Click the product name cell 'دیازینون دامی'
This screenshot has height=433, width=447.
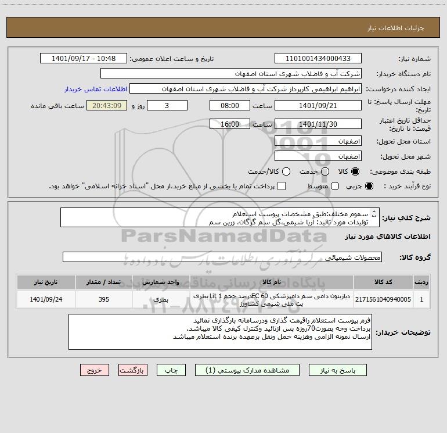click(x=272, y=299)
